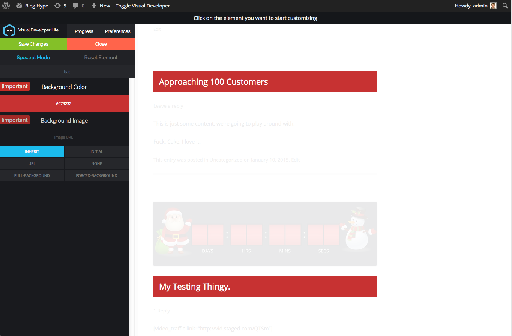The width and height of the screenshot is (512, 336).
Task: Open the WordPress logo menu
Action: pos(6,6)
